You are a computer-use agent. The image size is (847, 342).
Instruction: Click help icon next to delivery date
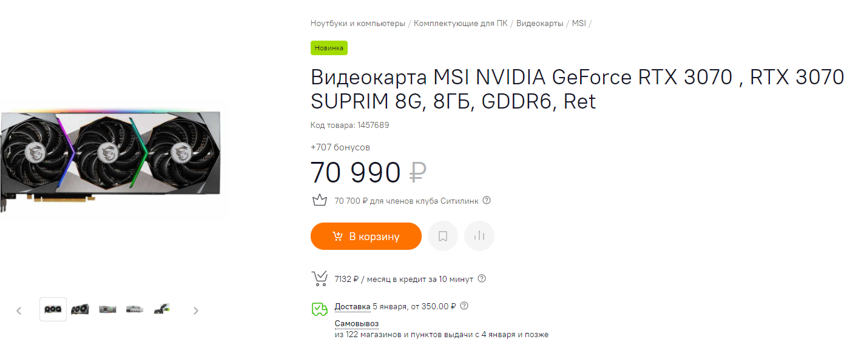pyautogui.click(x=464, y=306)
